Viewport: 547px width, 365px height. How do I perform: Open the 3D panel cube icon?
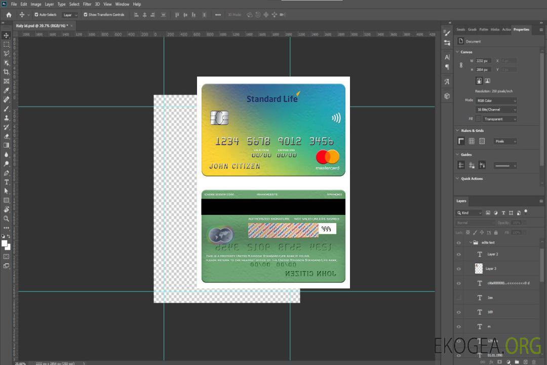pos(447,96)
